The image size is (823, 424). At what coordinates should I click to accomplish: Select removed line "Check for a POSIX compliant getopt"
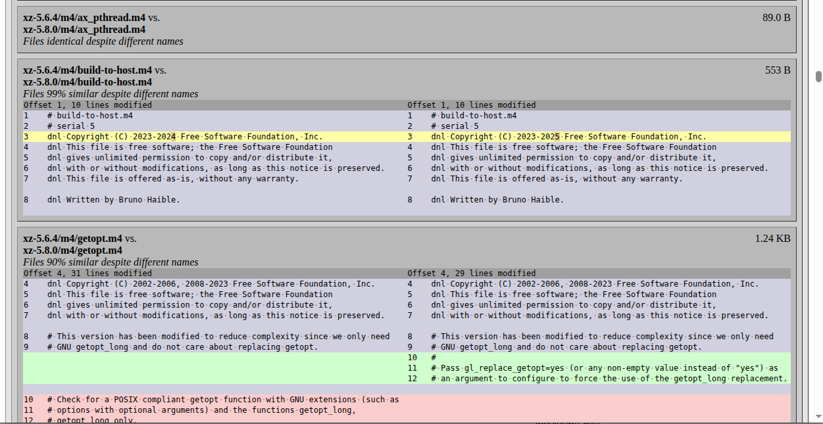(223, 400)
